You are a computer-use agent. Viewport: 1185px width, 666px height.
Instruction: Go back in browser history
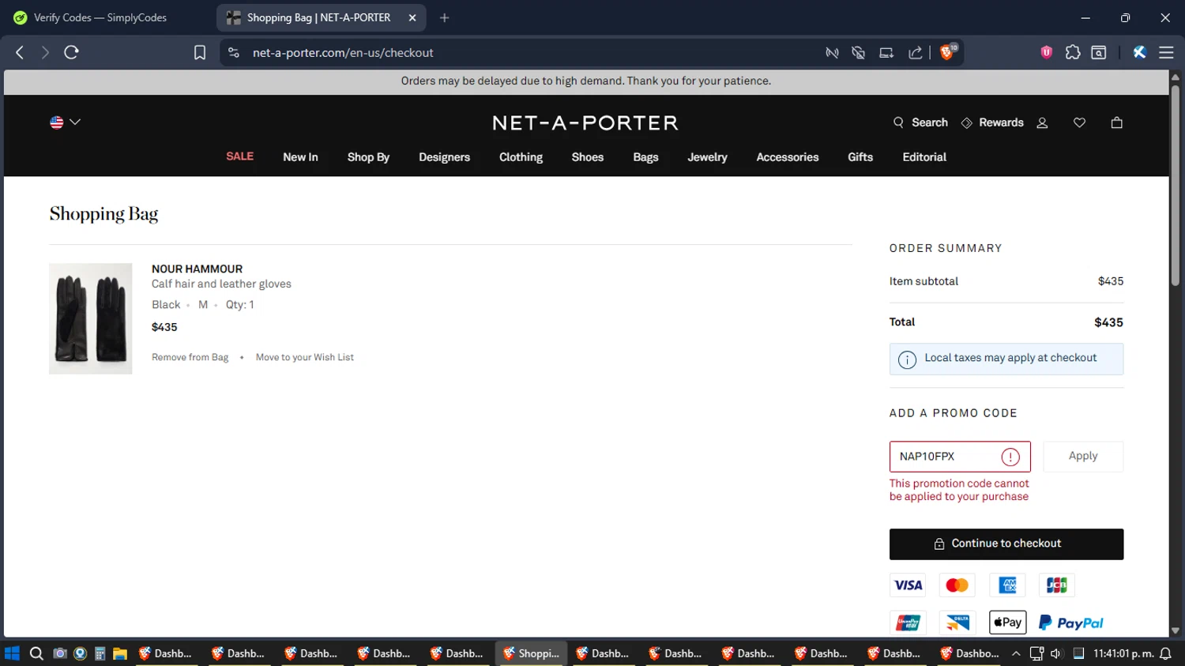point(20,52)
